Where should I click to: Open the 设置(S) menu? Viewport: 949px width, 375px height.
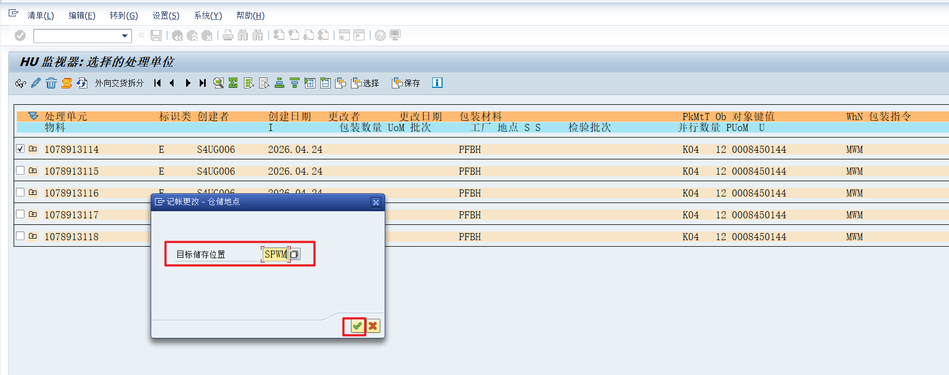pyautogui.click(x=166, y=15)
